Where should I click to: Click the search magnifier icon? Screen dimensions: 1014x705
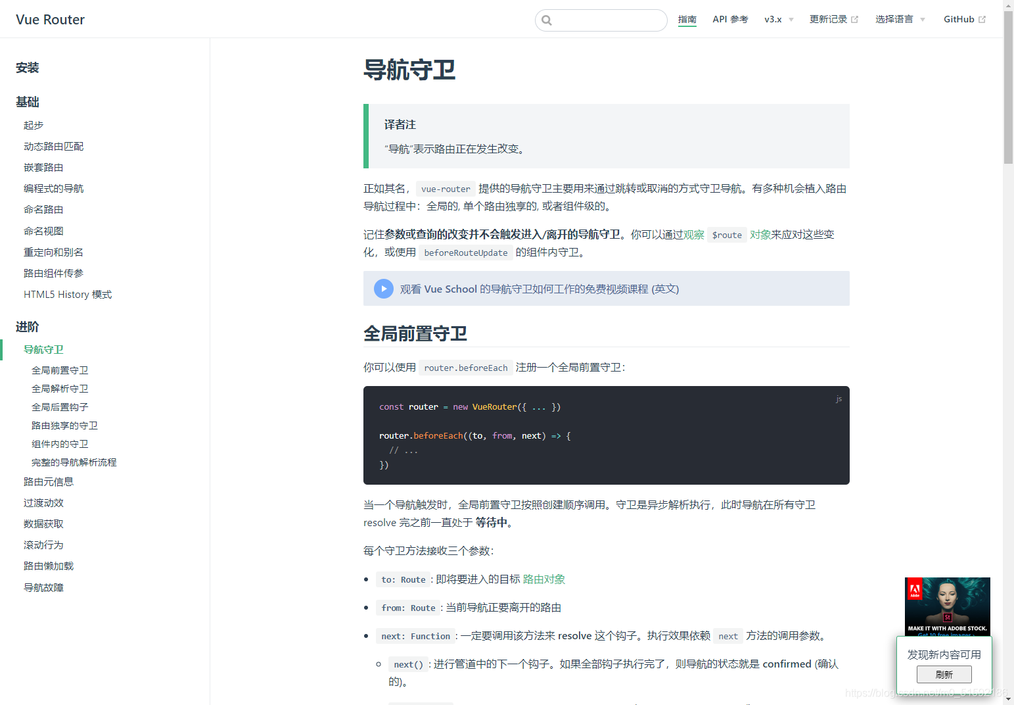(547, 20)
